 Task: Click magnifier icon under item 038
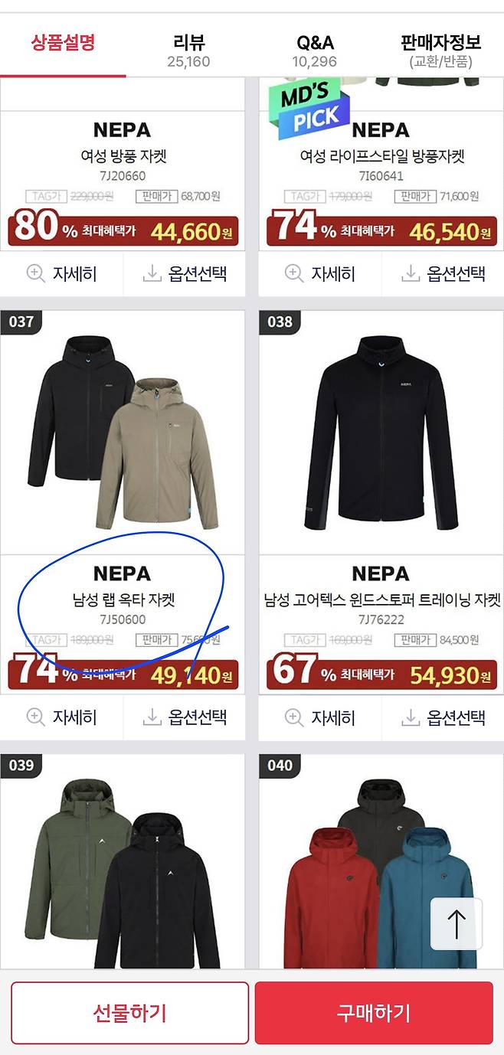[294, 717]
